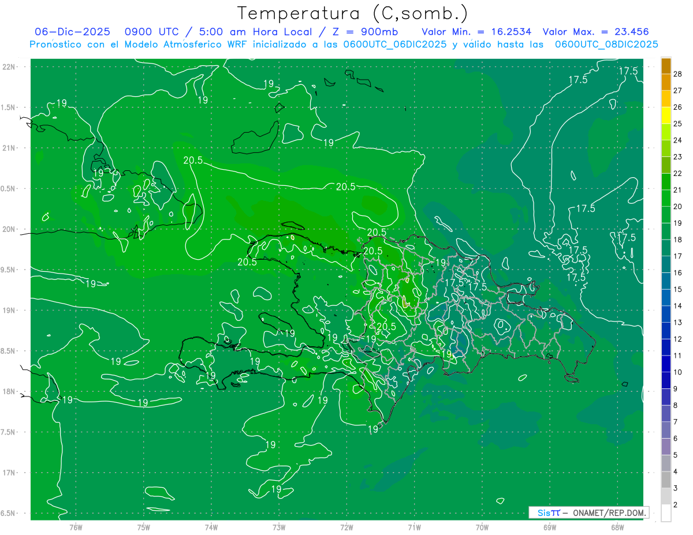Click the "20N" latitude axis label
The image size is (693, 535).
click(x=9, y=230)
